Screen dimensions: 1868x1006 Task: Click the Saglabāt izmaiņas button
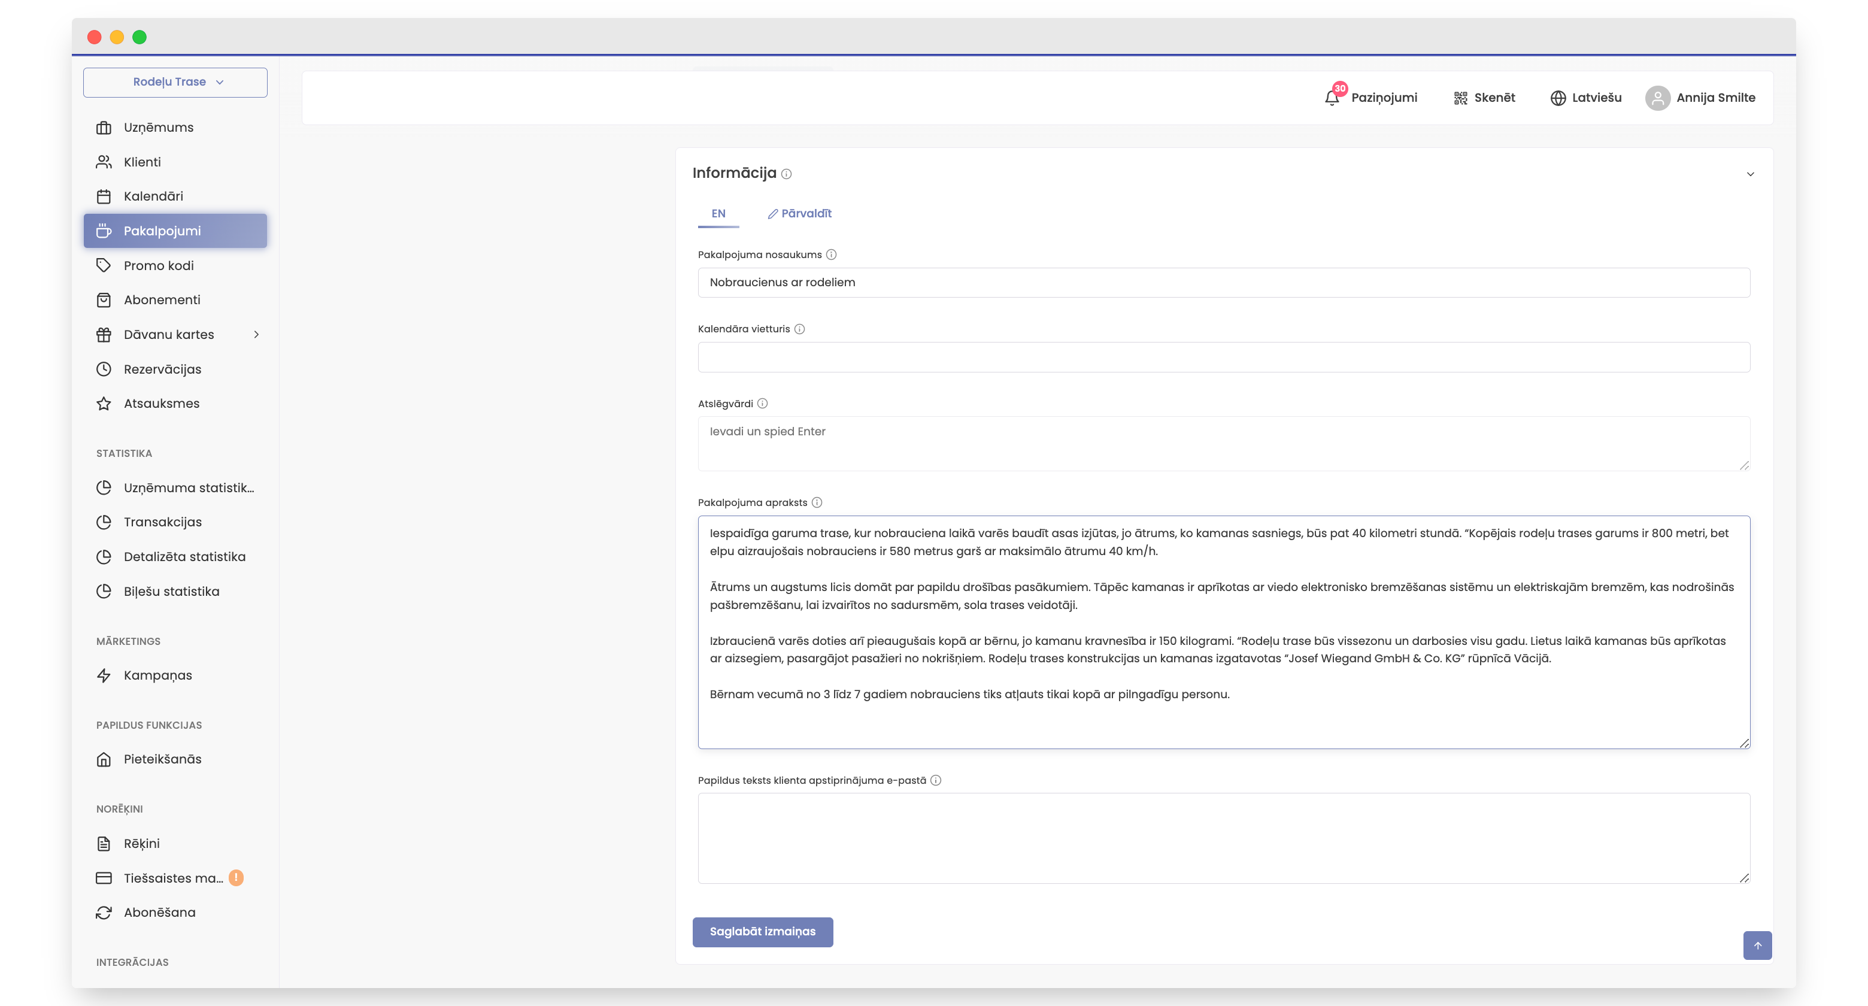tap(762, 931)
